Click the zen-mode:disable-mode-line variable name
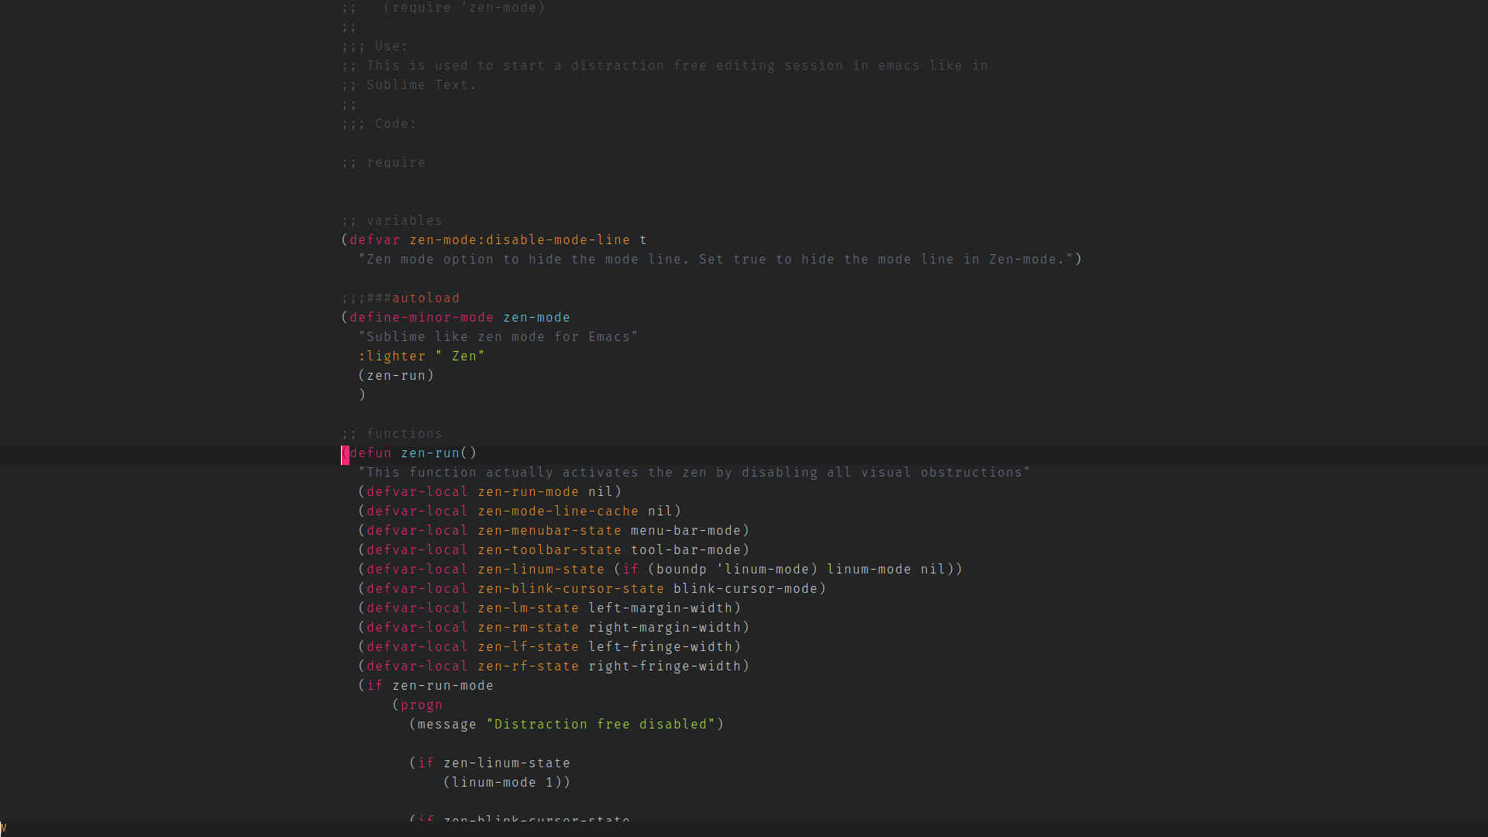 tap(519, 240)
